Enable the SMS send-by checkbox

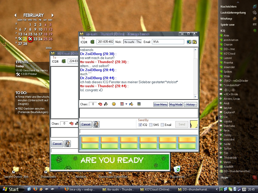tap(151, 125)
